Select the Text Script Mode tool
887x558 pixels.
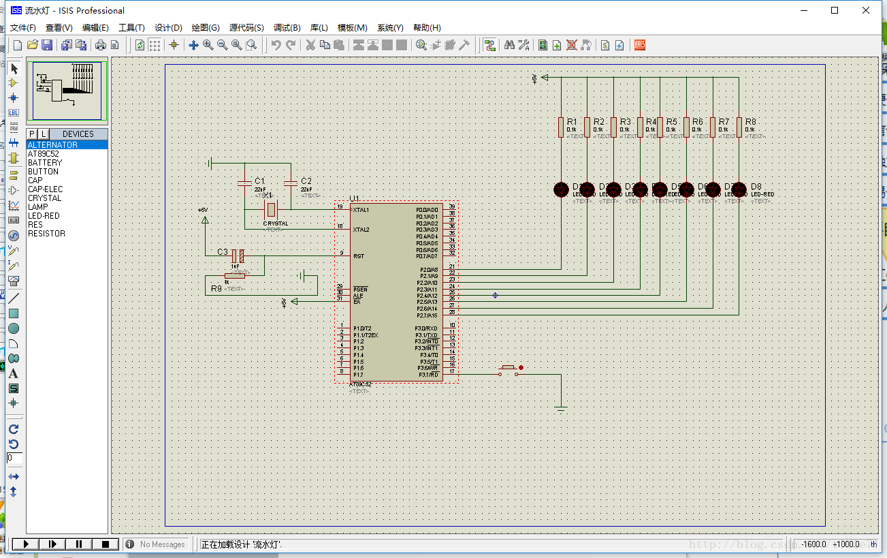coord(14,128)
